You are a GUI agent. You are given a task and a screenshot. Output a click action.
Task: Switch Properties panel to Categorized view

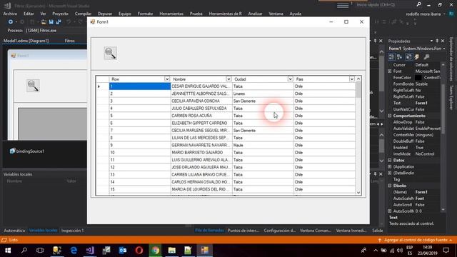click(x=392, y=57)
